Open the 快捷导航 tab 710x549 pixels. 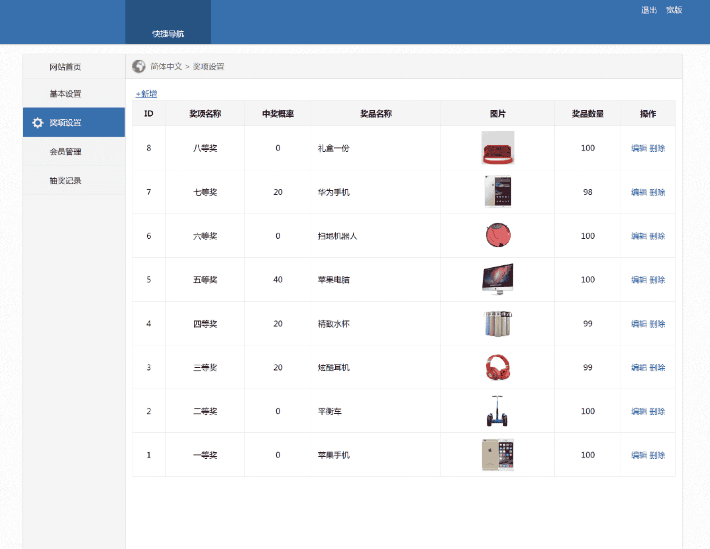click(168, 33)
